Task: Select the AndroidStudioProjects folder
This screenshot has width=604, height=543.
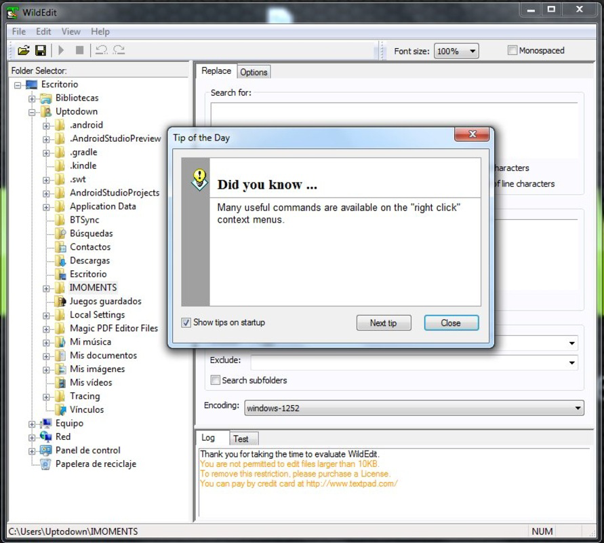Action: pyautogui.click(x=115, y=193)
